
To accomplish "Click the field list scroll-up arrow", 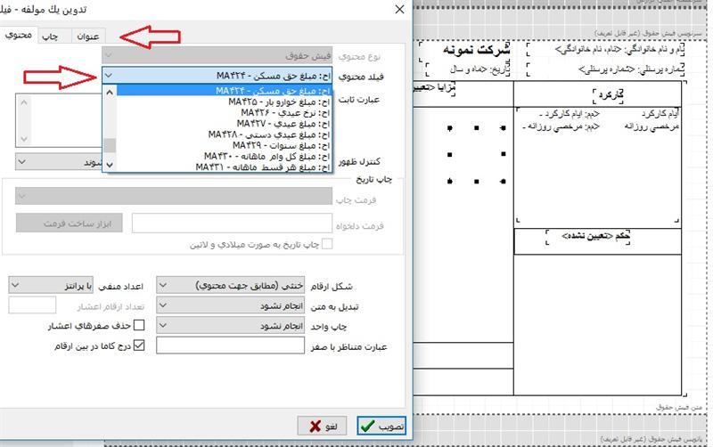I will [110, 91].
